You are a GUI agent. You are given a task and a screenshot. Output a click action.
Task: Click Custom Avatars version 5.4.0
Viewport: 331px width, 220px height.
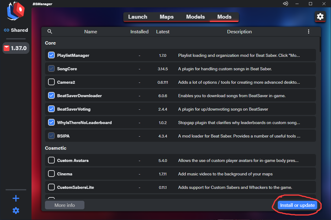[x=162, y=161]
